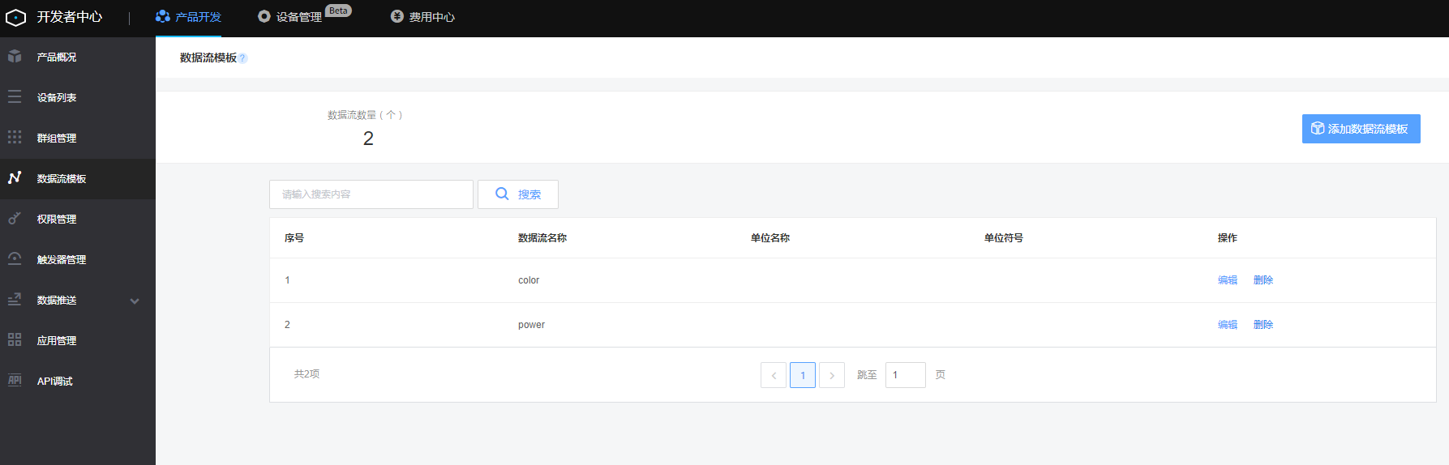Delete the power data stream row
The width and height of the screenshot is (1449, 465).
1263,325
